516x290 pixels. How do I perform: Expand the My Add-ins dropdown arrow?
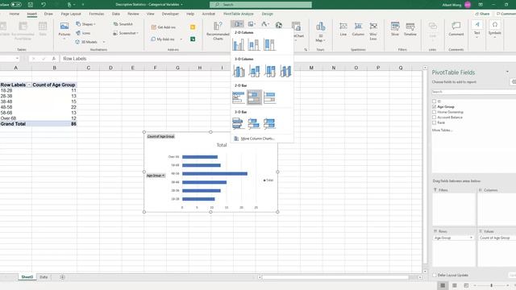181,39
